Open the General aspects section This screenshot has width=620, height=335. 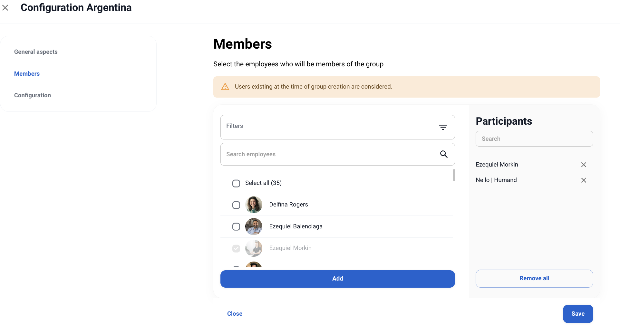[x=36, y=52]
